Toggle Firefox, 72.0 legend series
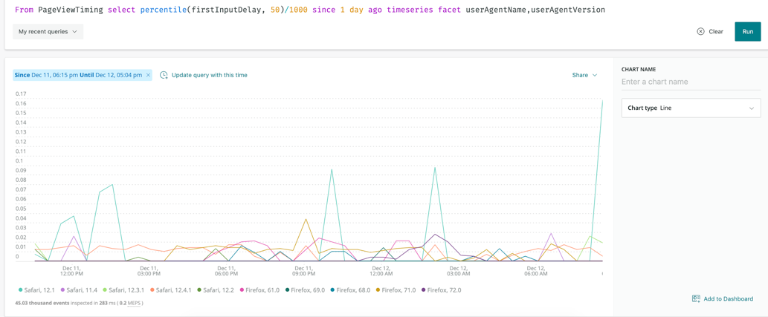The height and width of the screenshot is (317, 768). [x=441, y=290]
